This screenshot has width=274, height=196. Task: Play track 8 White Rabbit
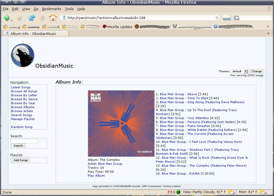(x=198, y=130)
